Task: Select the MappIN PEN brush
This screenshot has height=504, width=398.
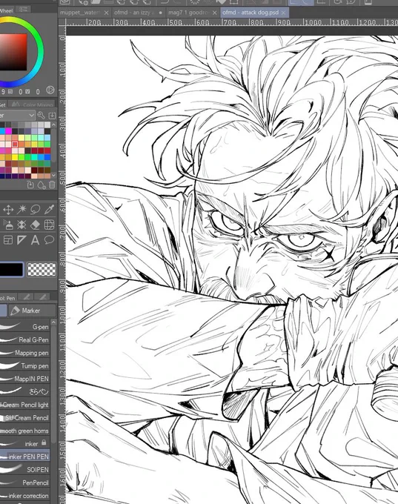Action: (x=24, y=379)
